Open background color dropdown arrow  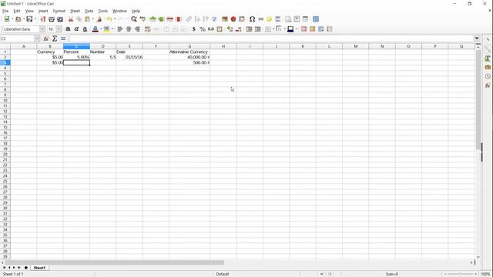click(112, 29)
